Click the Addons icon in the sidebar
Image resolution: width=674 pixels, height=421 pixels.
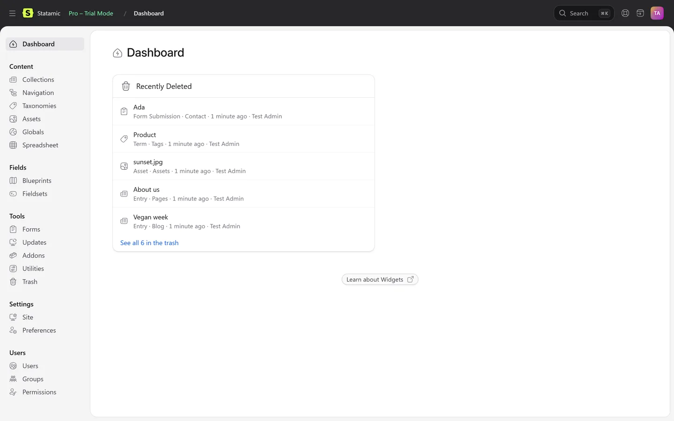coord(13,255)
